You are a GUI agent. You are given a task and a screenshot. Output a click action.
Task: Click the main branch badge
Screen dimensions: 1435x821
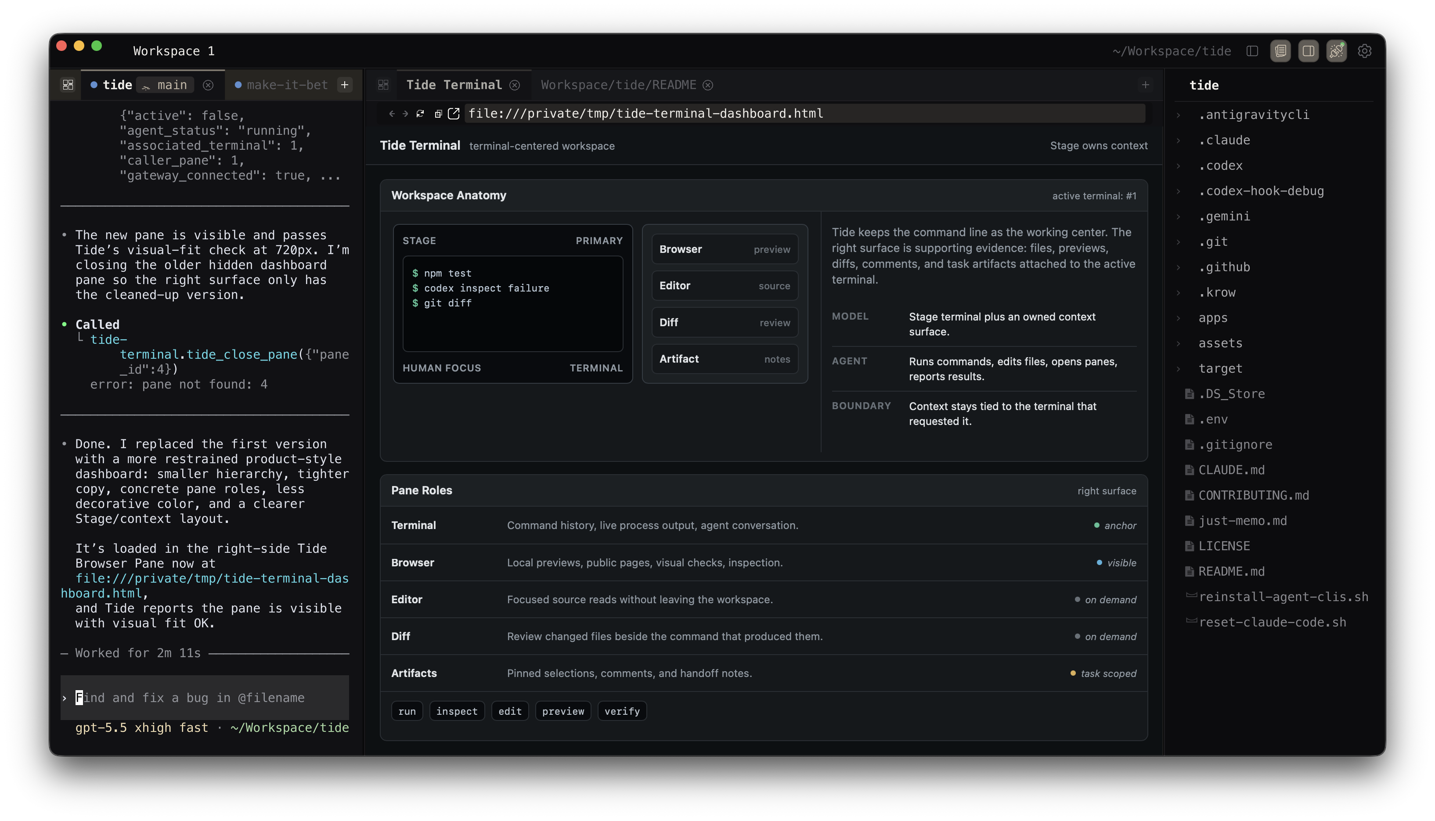point(165,85)
